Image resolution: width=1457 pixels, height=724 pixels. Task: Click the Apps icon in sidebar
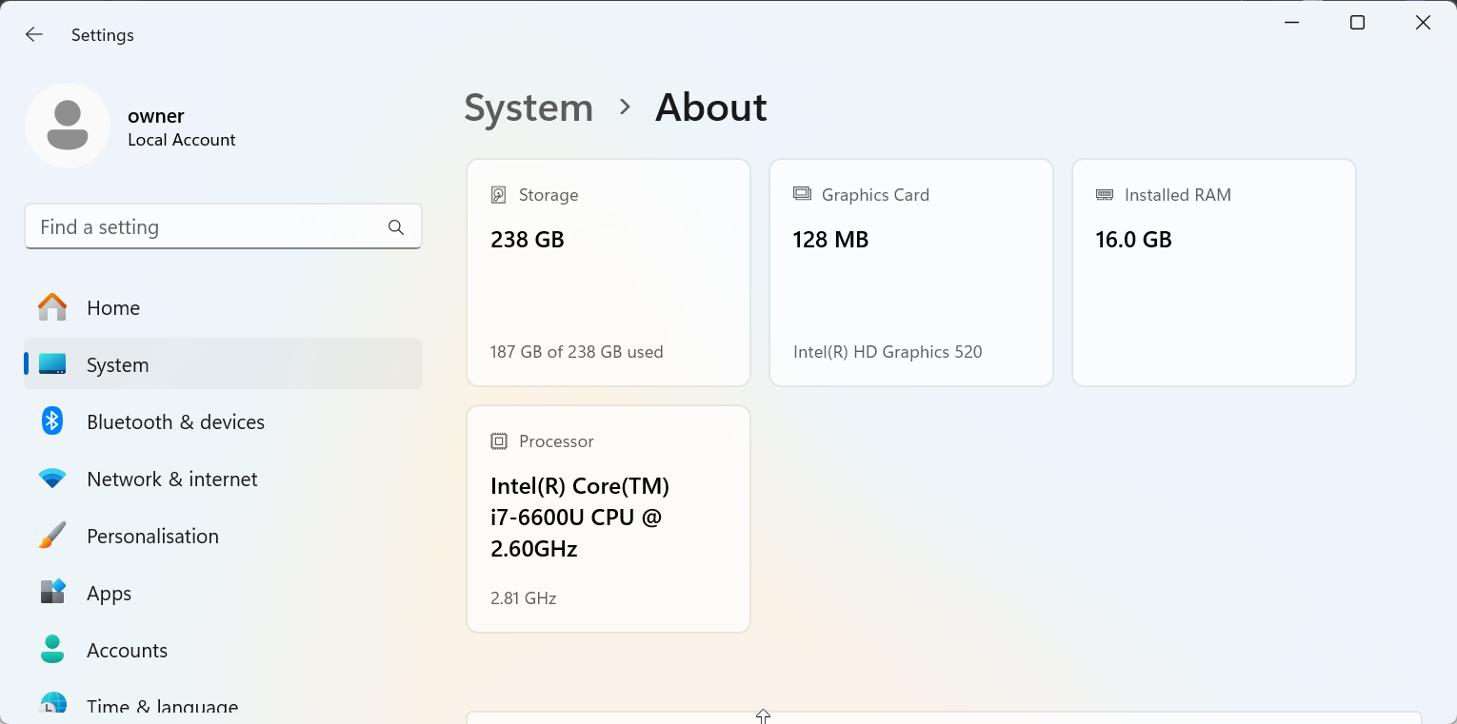point(52,593)
